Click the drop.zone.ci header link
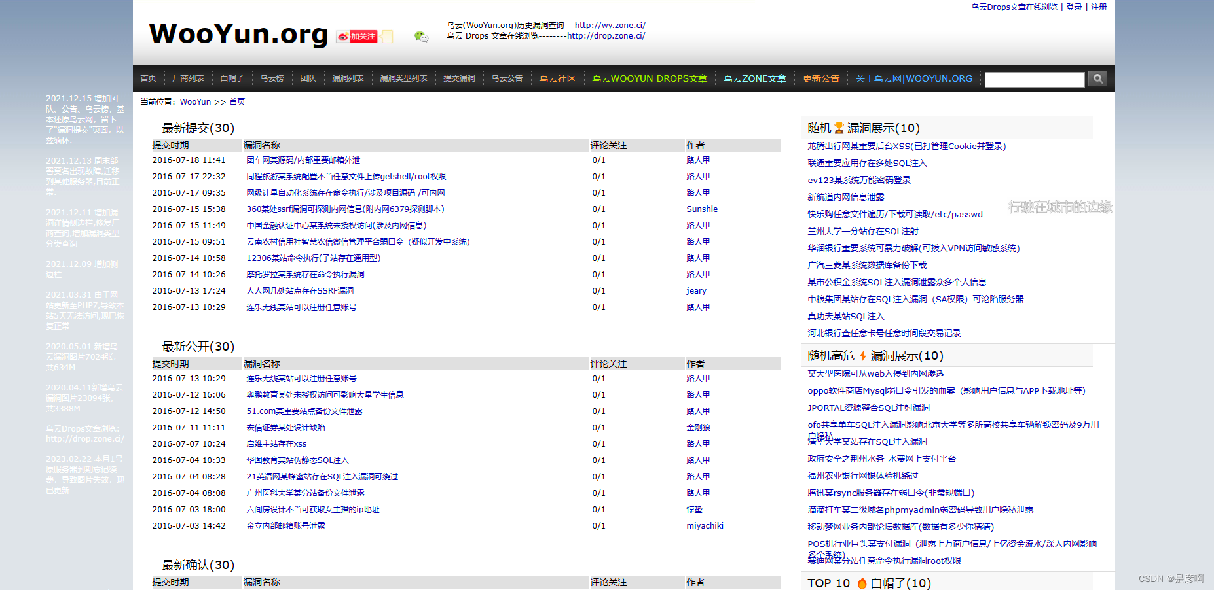1214x590 pixels. coord(606,36)
